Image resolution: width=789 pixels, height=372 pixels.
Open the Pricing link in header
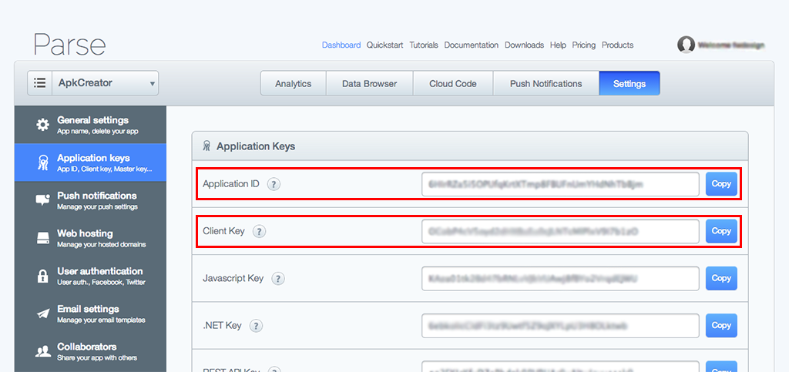click(x=584, y=45)
